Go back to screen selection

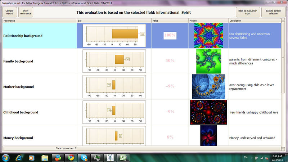[273, 12]
